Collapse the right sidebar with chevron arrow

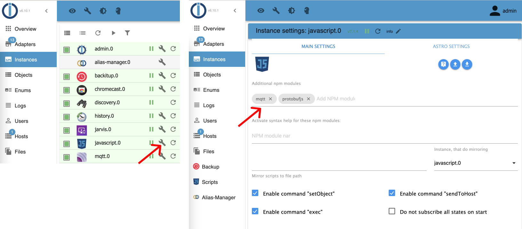(235, 11)
